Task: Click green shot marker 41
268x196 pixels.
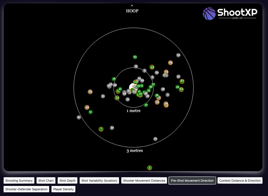Action: click(120, 89)
